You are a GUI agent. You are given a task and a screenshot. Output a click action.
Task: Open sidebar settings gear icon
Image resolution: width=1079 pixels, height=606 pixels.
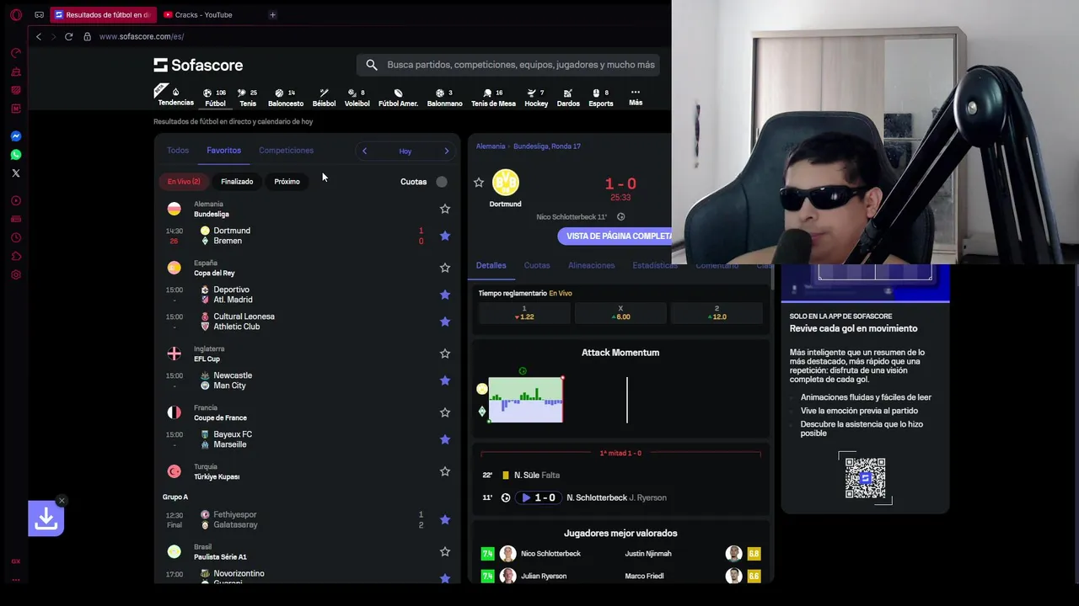(x=15, y=275)
